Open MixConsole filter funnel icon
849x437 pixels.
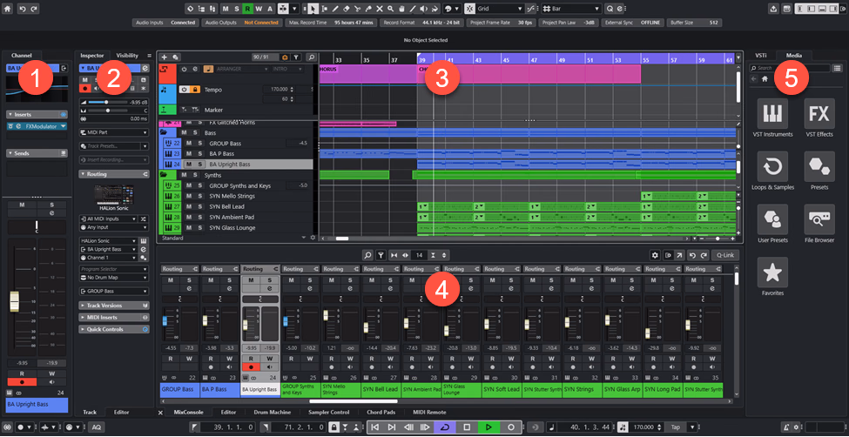[381, 255]
